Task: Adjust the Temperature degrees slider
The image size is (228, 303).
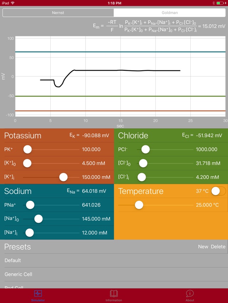Action: 139,205
